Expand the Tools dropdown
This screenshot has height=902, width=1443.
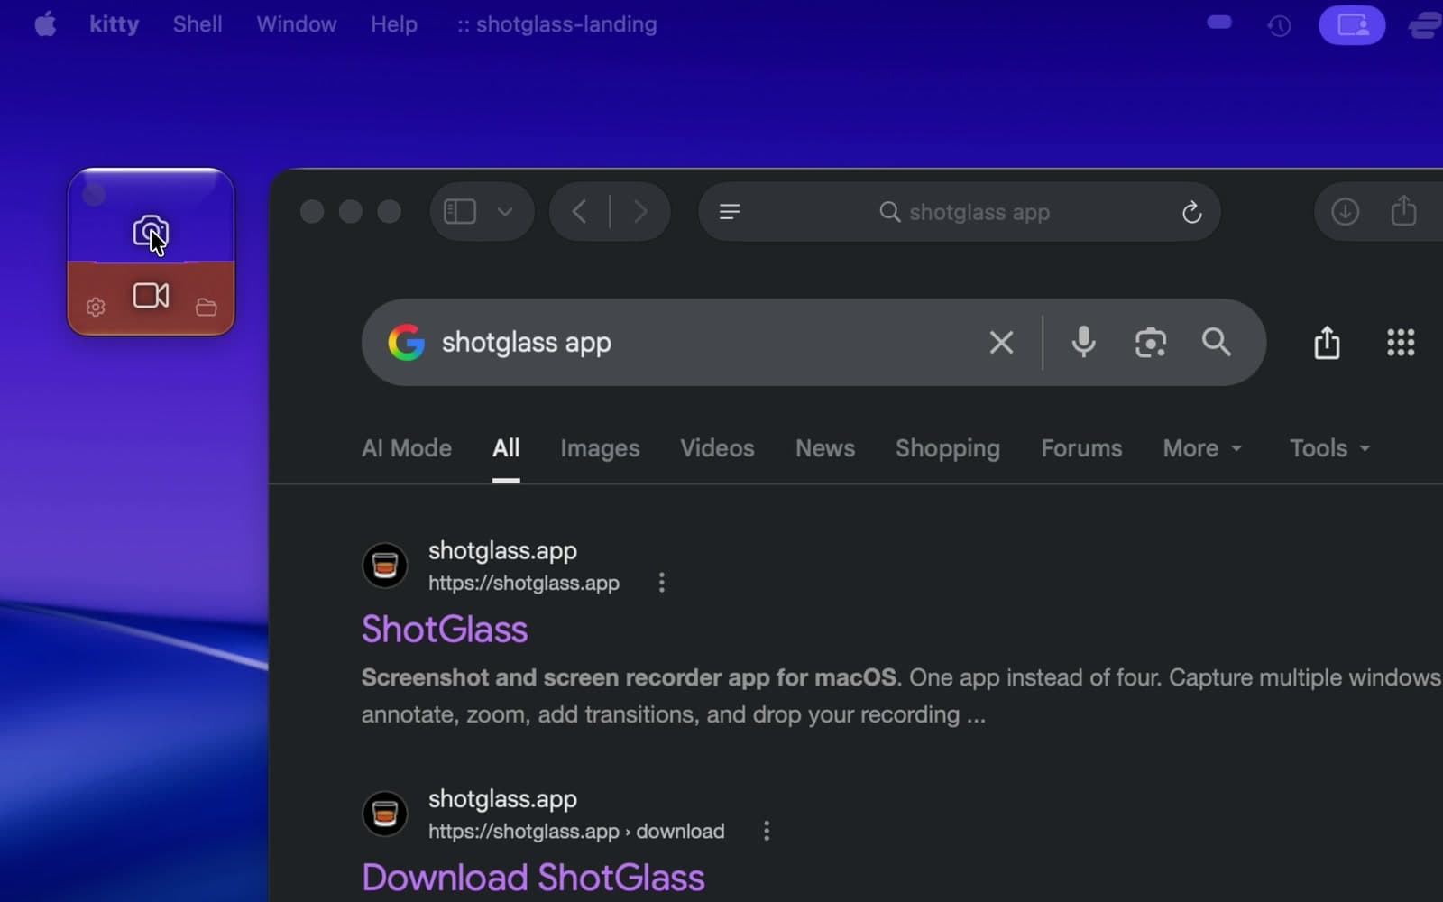pos(1329,448)
